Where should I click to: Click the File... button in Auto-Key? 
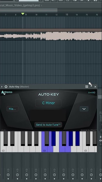tap(12, 109)
